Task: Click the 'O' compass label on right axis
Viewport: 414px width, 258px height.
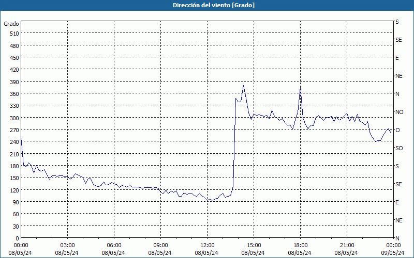Action: coord(397,130)
